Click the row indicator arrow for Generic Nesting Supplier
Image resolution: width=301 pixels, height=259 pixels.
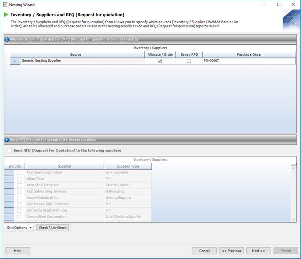point(14,61)
